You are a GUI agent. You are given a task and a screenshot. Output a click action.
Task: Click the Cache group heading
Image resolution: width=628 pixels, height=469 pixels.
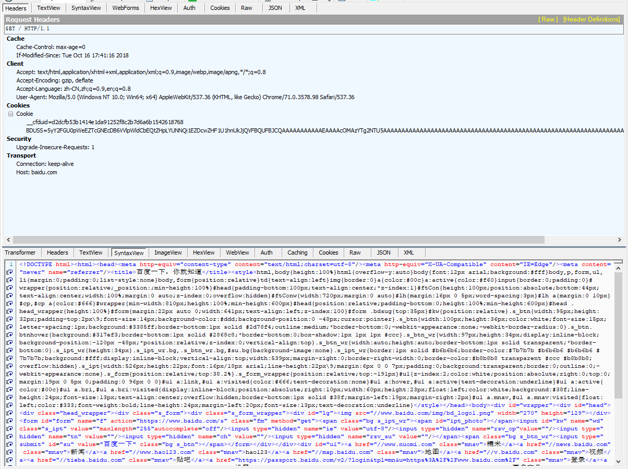(16, 39)
